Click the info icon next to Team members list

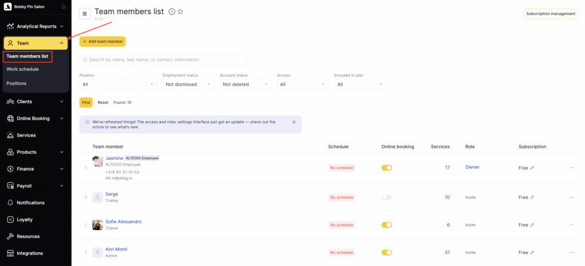pos(171,11)
